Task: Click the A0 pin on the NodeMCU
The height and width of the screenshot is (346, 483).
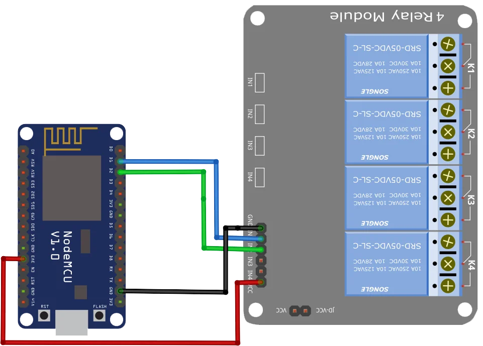Action: 24,151
